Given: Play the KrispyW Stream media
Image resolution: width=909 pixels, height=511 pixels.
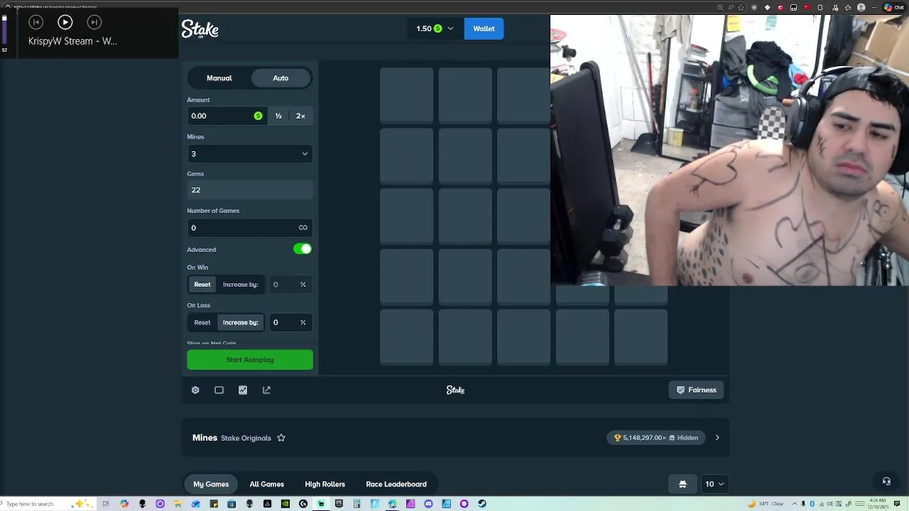Looking at the screenshot, I should (65, 23).
